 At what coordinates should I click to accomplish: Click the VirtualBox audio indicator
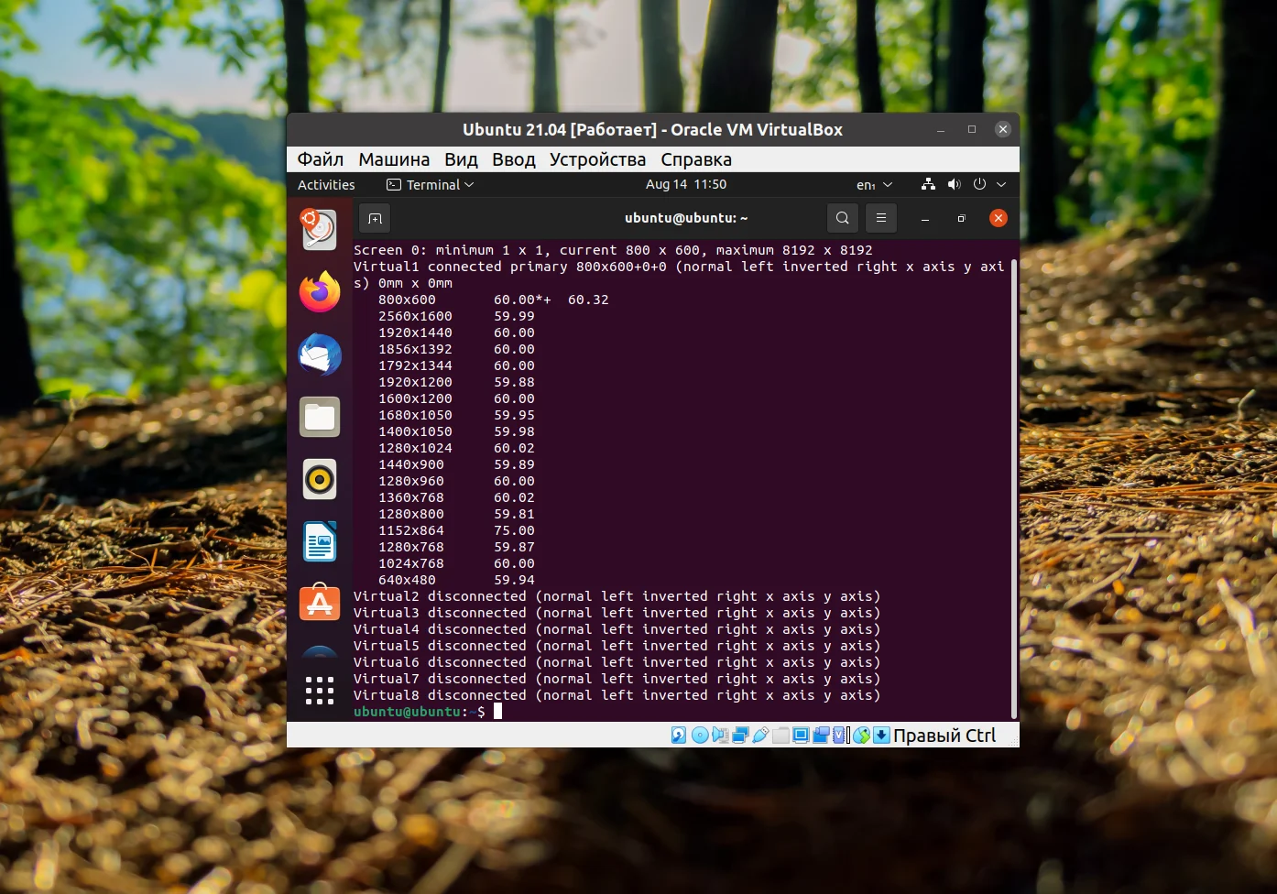[720, 735]
